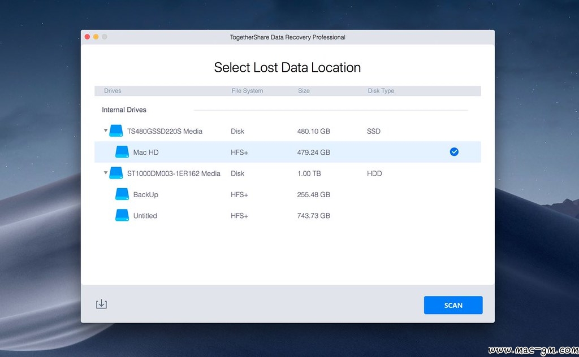Toggle the Mac HD selection checkmark
Viewport: 579px width, 357px height.
click(x=454, y=151)
